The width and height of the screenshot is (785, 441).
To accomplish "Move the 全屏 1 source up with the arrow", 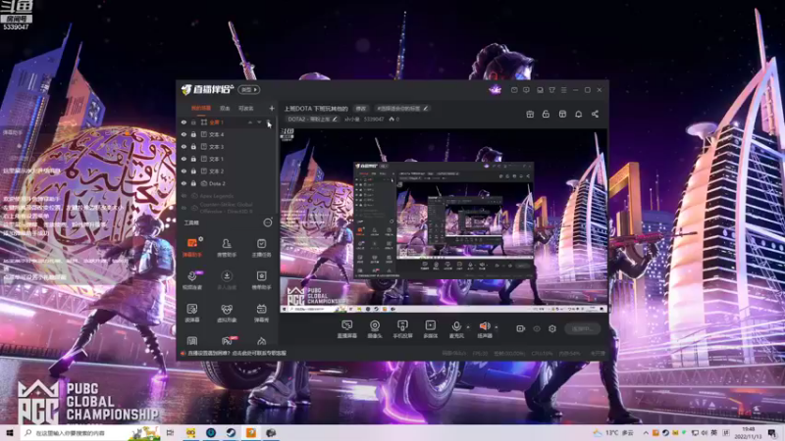I will point(250,122).
